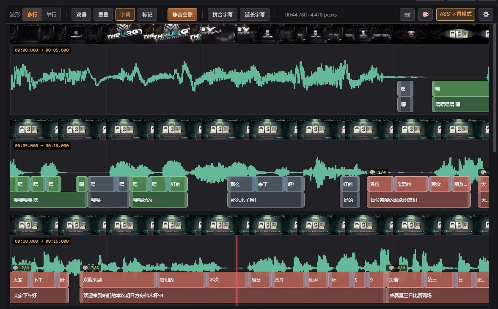Open the color palette icon in toolbar
The height and width of the screenshot is (309, 498).
(x=425, y=15)
